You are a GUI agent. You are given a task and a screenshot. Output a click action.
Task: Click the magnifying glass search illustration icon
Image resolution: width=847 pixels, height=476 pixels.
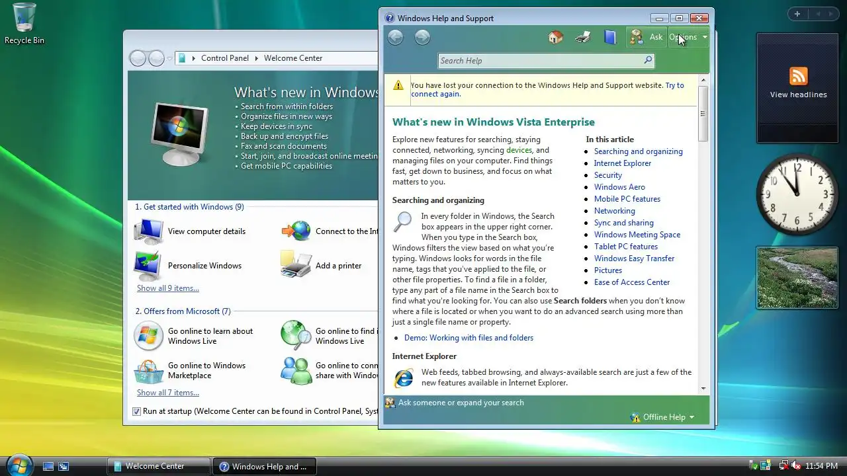point(402,222)
